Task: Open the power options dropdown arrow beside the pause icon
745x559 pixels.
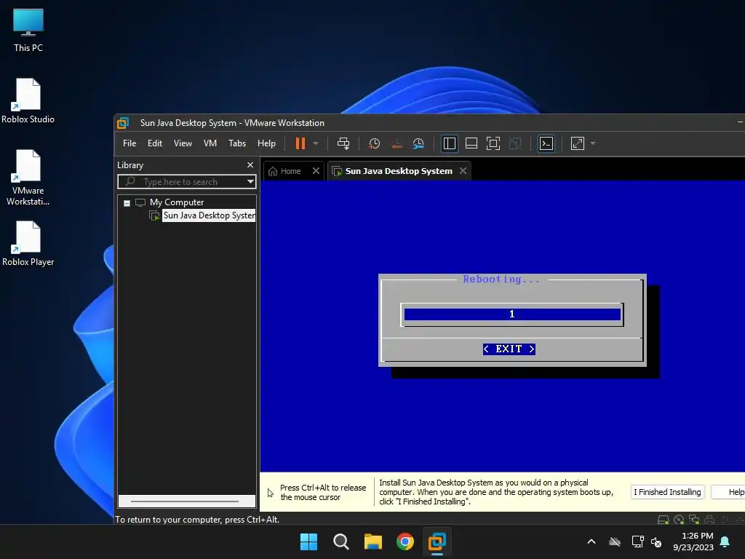Action: [316, 143]
